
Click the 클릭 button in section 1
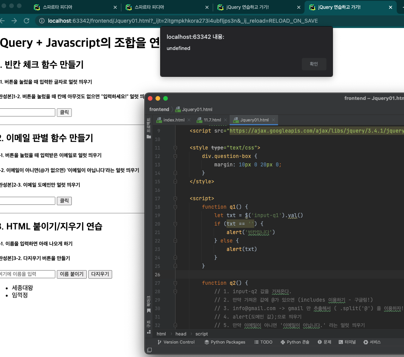point(64,112)
